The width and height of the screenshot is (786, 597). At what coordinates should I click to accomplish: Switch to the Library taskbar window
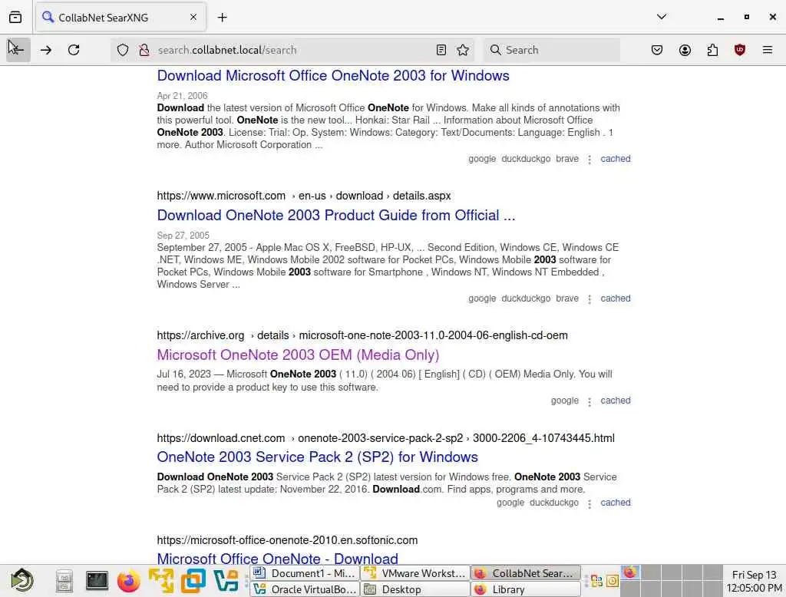[x=525, y=589]
